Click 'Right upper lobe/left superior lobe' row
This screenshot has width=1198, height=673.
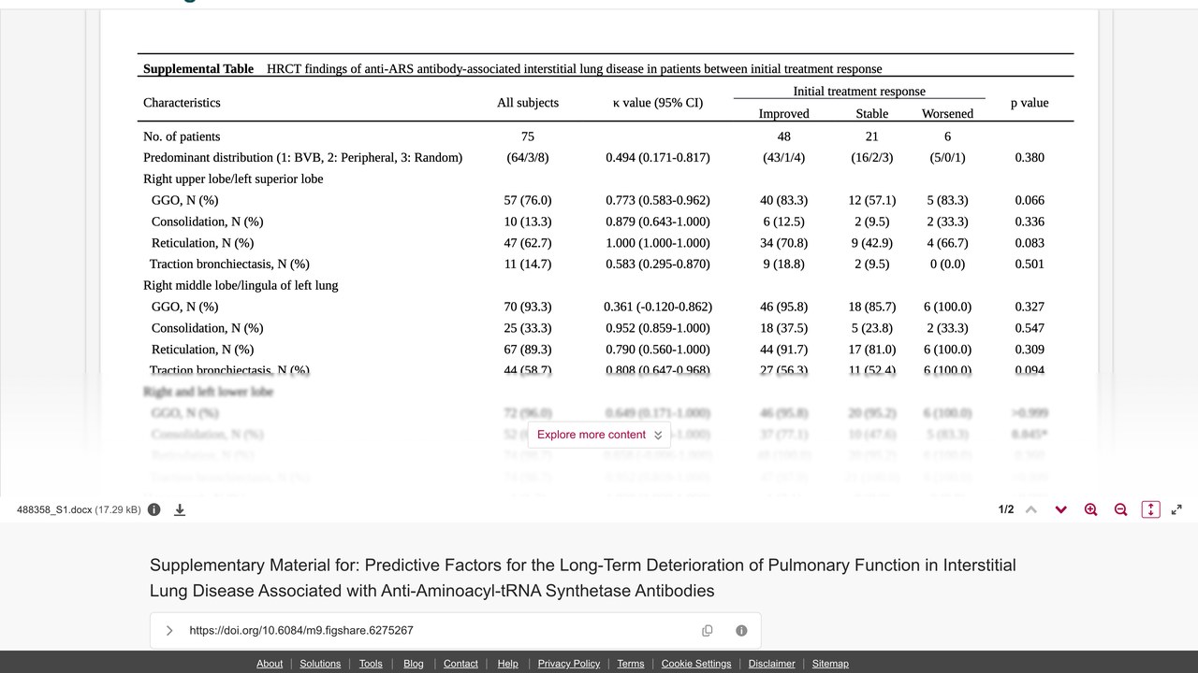(x=233, y=179)
